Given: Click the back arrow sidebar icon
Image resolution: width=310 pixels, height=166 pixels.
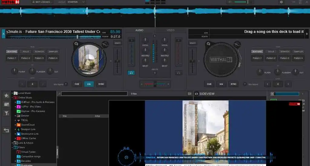Looking at the screenshot, I should point(6,130).
